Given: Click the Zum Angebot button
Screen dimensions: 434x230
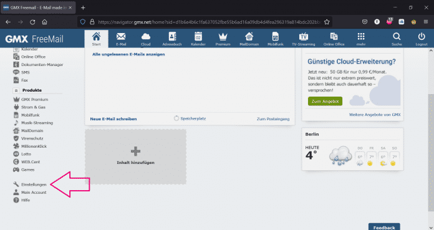Looking at the screenshot, I should (x=325, y=102).
